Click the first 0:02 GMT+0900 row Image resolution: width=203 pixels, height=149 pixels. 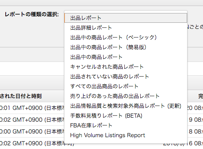32,120
